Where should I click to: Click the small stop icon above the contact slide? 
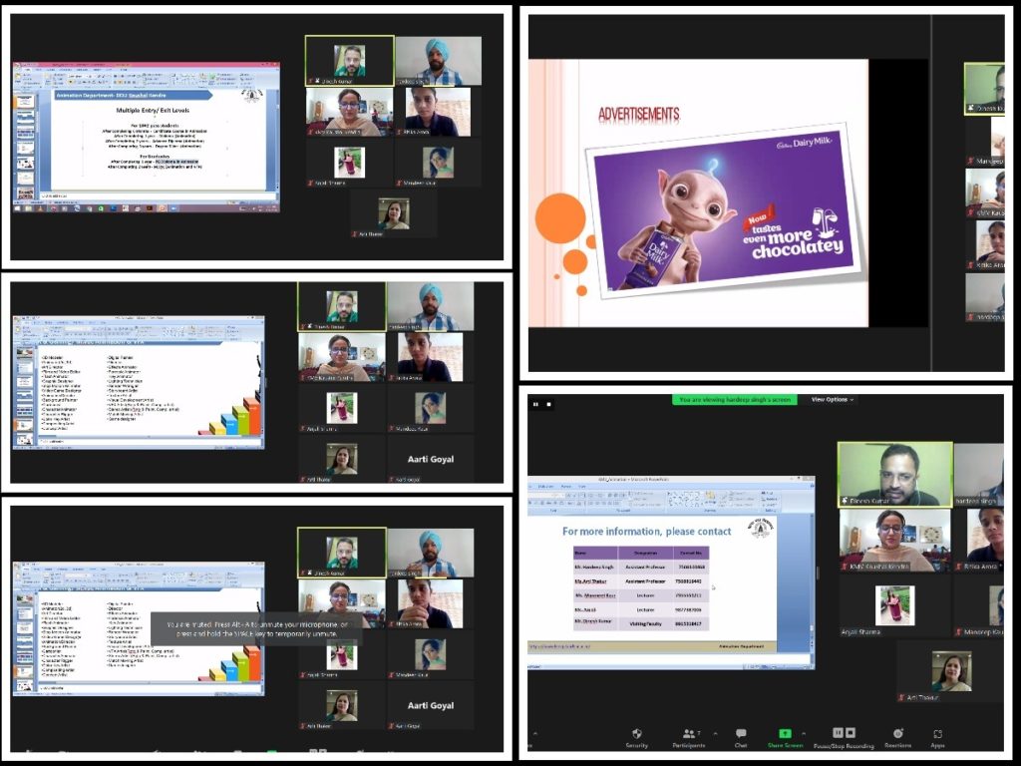coord(549,405)
